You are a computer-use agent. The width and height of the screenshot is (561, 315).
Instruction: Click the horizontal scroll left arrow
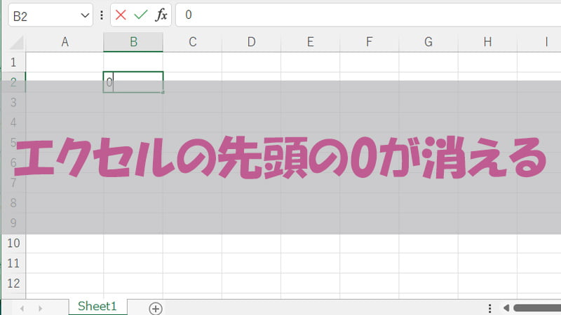(x=506, y=308)
